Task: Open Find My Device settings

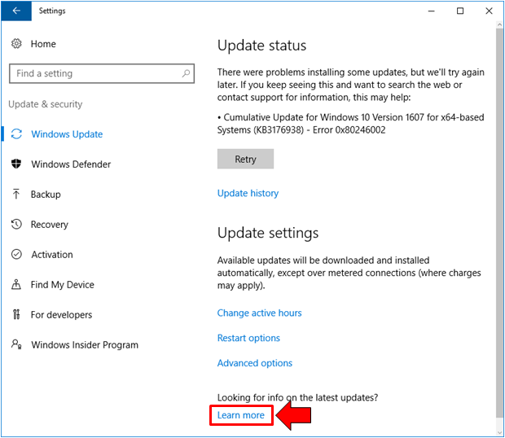Action: tap(63, 284)
